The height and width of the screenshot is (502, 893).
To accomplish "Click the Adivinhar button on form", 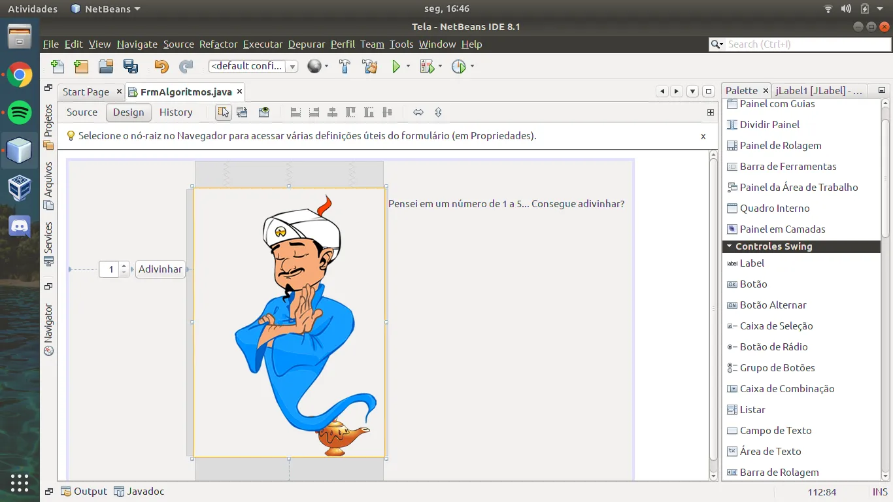I will click(160, 269).
